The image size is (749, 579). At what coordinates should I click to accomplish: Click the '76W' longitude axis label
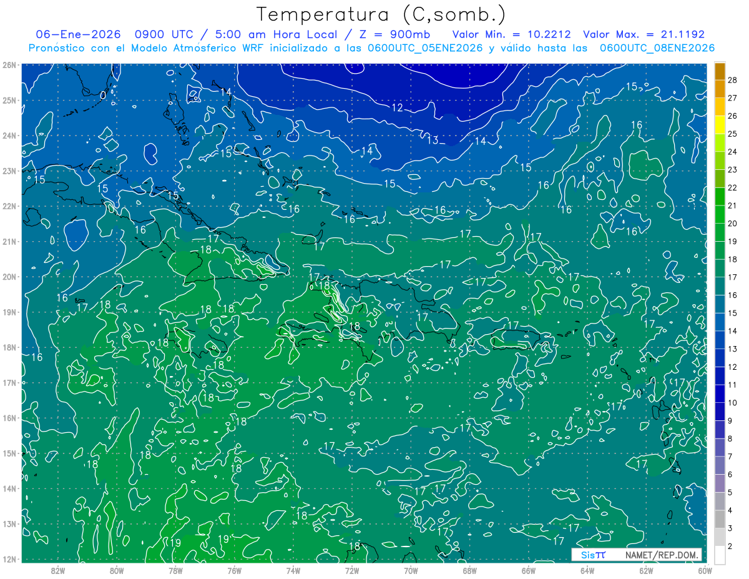pos(234,570)
